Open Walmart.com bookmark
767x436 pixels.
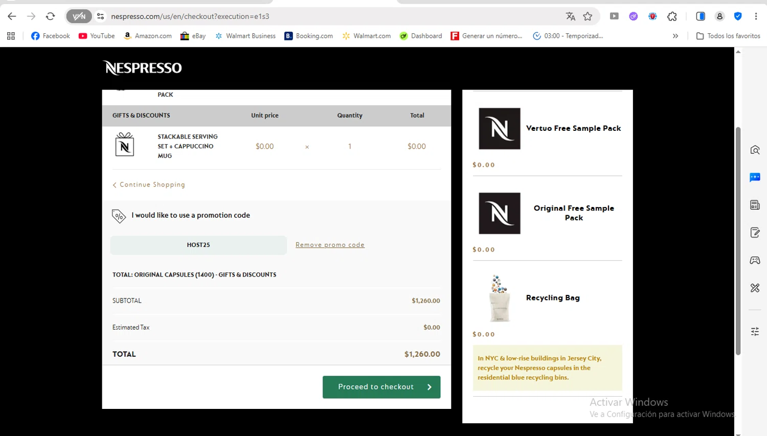click(366, 36)
